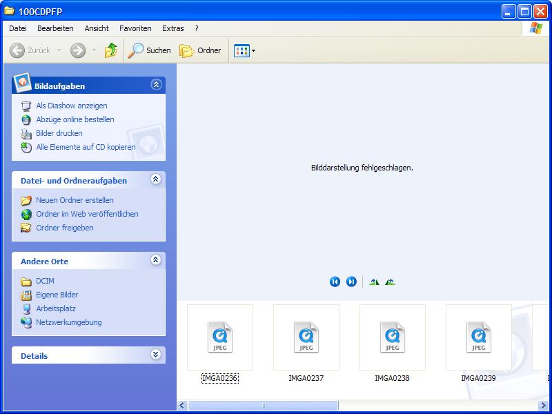Viewport: 552px width, 414px height.
Task: Show the next image in filmstrip
Action: tap(351, 282)
